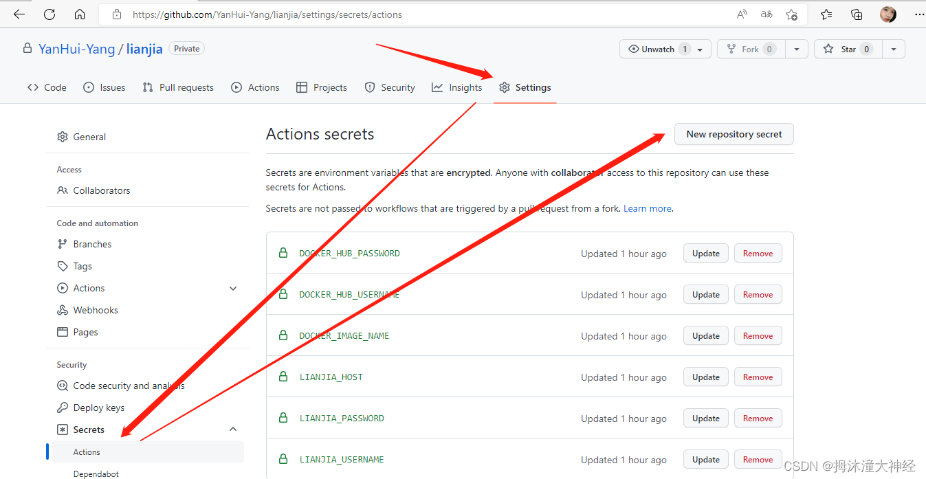The height and width of the screenshot is (479, 926).
Task: Open Collaborators in sidebar
Action: click(93, 190)
